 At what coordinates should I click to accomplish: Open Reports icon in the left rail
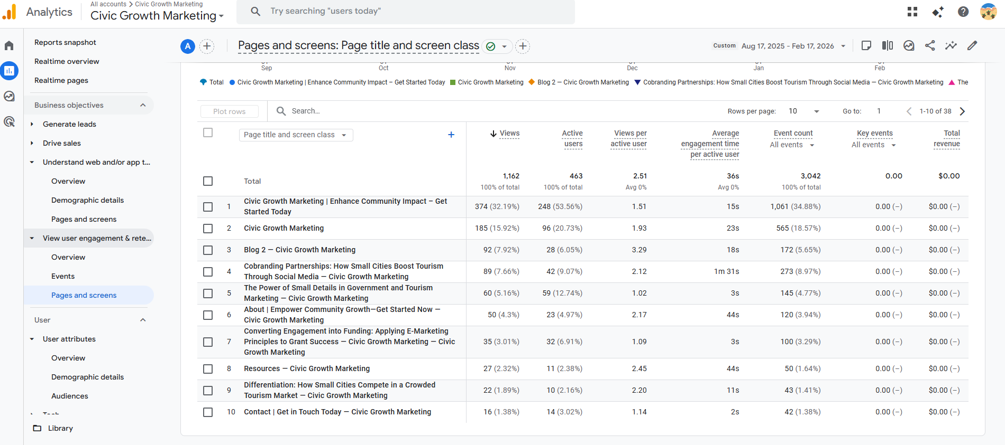[9, 71]
